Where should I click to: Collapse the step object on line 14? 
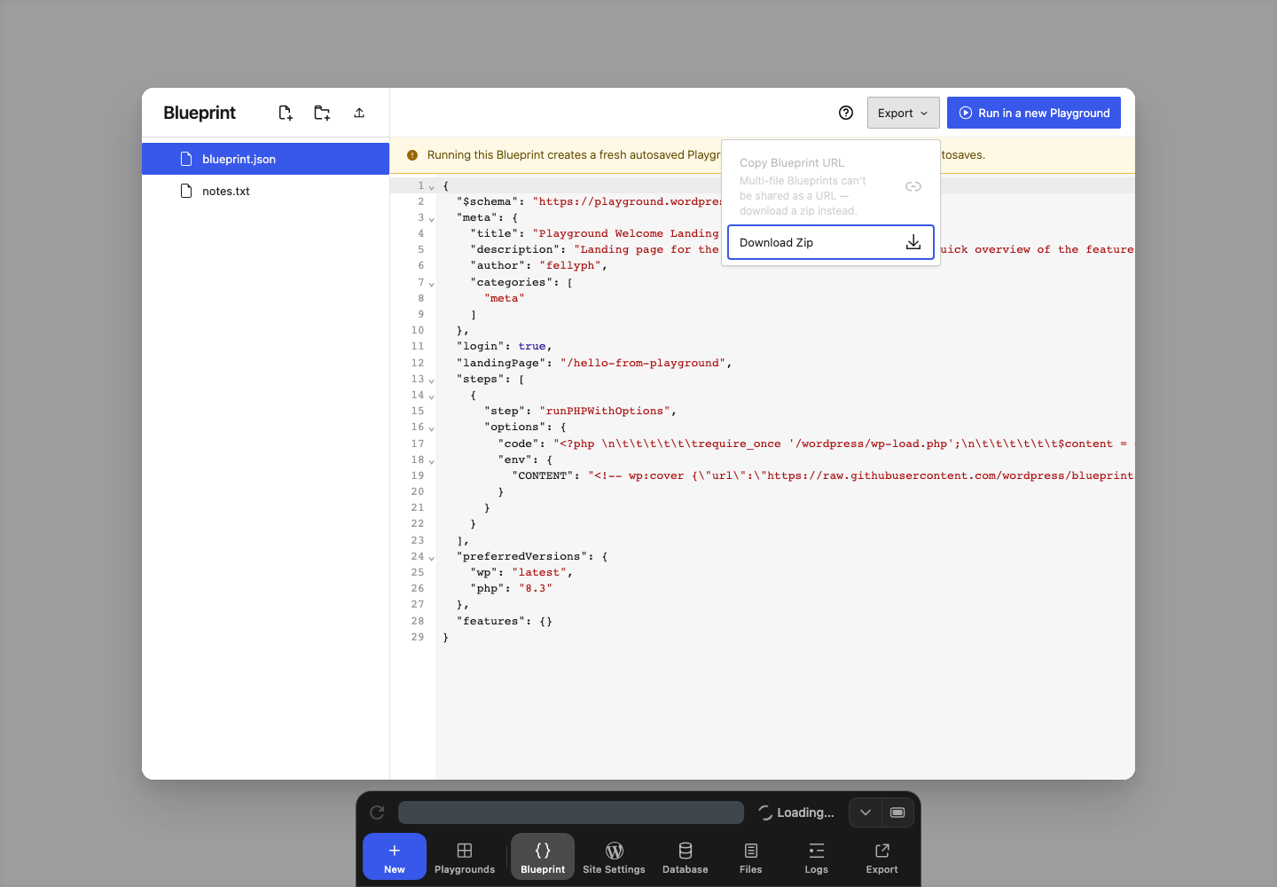pos(432,396)
